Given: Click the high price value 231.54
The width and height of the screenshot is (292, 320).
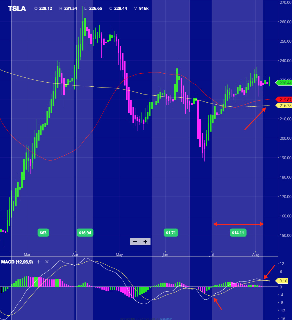Looking at the screenshot, I should pos(71,8).
